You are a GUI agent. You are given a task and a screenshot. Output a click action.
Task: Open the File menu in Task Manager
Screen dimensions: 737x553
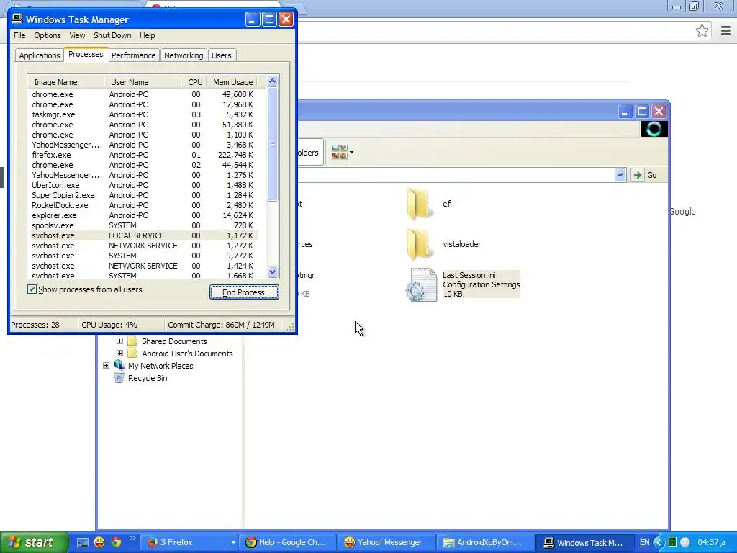pyautogui.click(x=19, y=35)
